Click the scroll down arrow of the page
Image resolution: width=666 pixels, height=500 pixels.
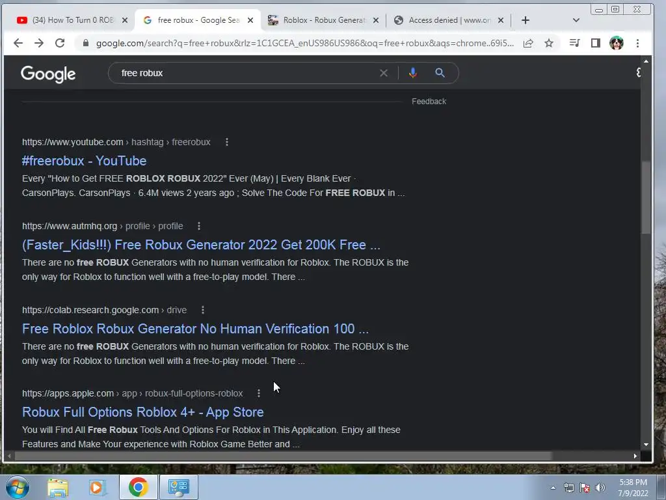coord(646,445)
